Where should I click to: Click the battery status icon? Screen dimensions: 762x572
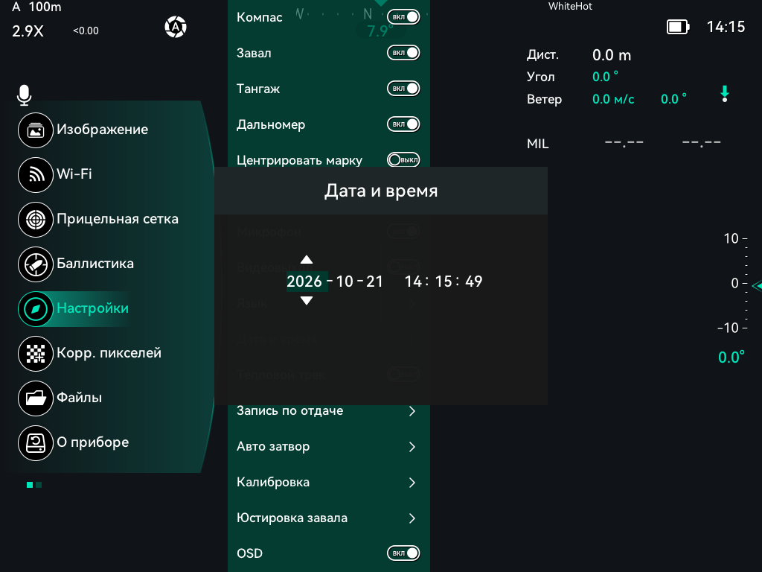tap(678, 27)
